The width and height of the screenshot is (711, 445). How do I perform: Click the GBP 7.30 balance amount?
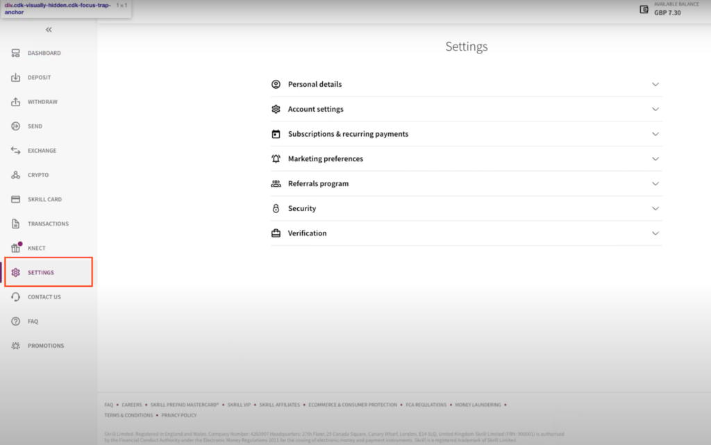[667, 12]
